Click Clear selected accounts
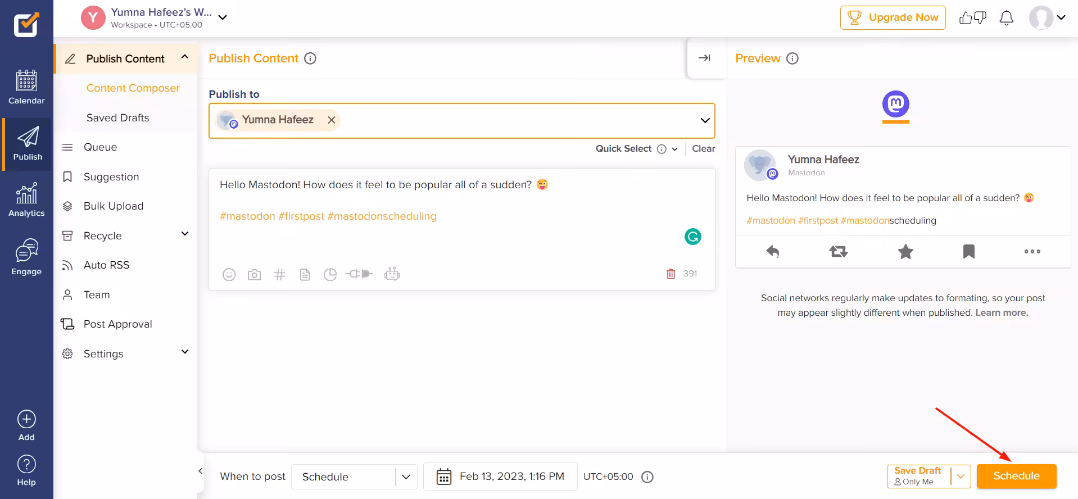The image size is (1078, 499). [x=704, y=148]
